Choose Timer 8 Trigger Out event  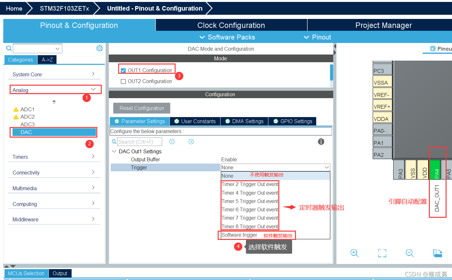tap(250, 226)
